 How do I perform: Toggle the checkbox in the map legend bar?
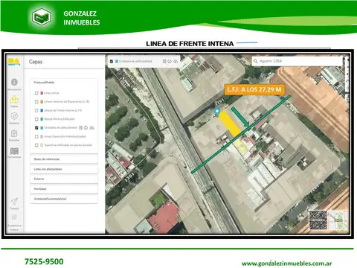[112, 61]
